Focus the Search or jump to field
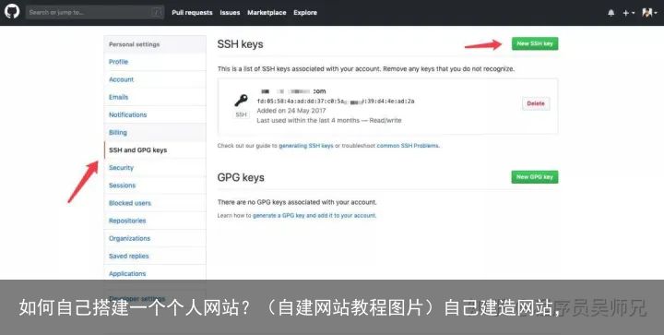The width and height of the screenshot is (664, 335). point(95,12)
